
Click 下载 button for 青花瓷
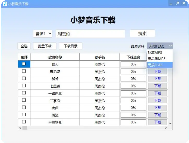[157, 71]
